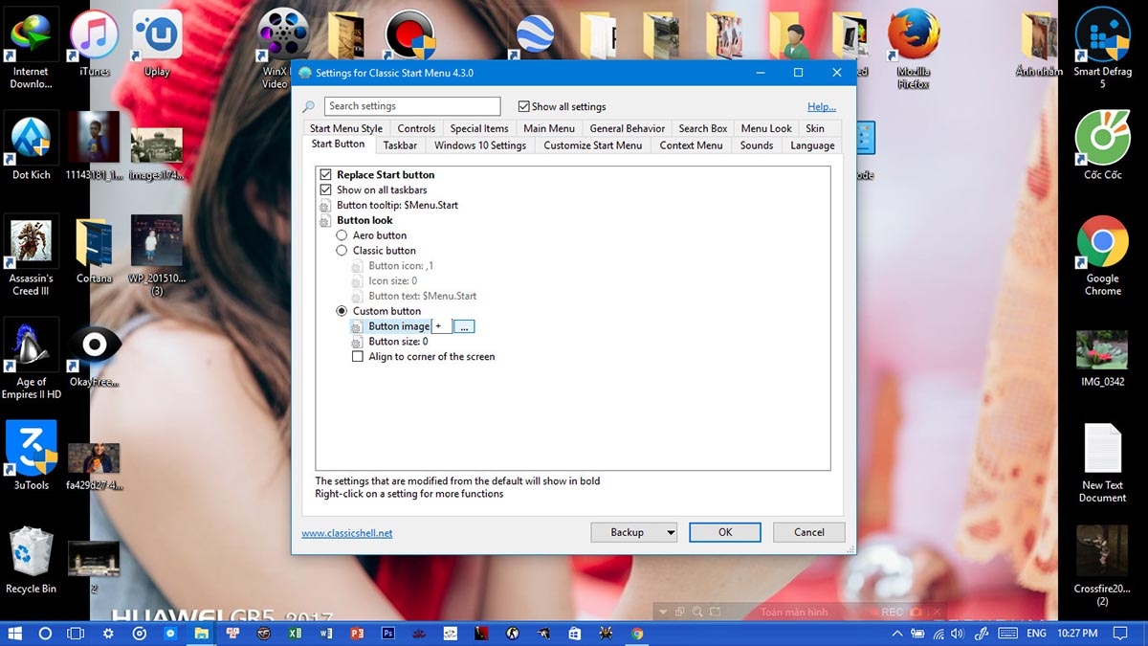Open PowerPoint from the taskbar

(x=357, y=634)
